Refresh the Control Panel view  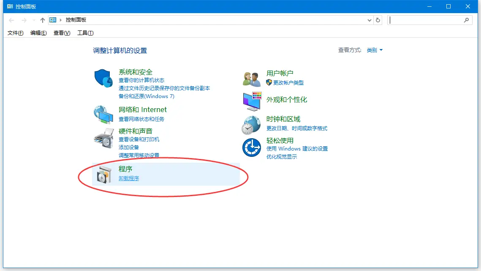378,20
